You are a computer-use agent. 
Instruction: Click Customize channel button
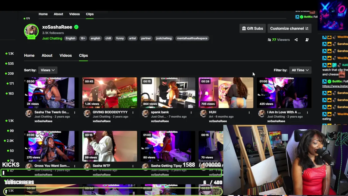pos(289,28)
